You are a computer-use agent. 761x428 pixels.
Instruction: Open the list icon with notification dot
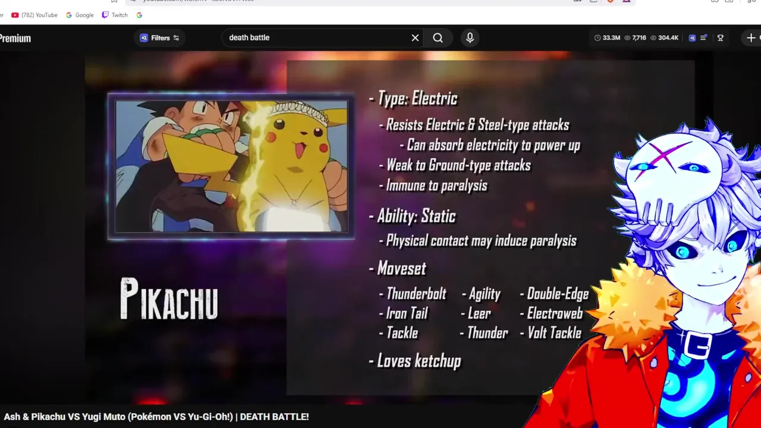(704, 38)
